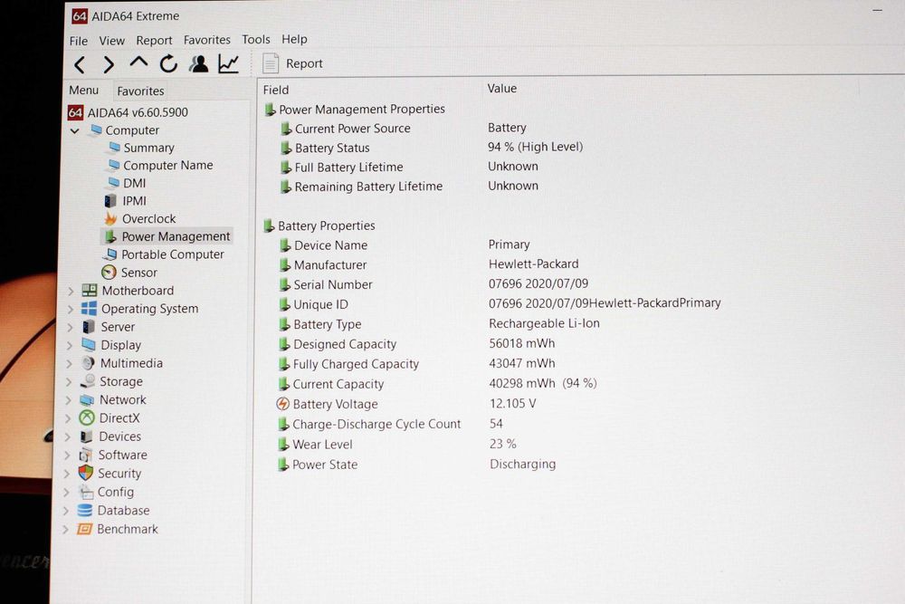Expand the Display node arrow
The width and height of the screenshot is (905, 604).
70,345
